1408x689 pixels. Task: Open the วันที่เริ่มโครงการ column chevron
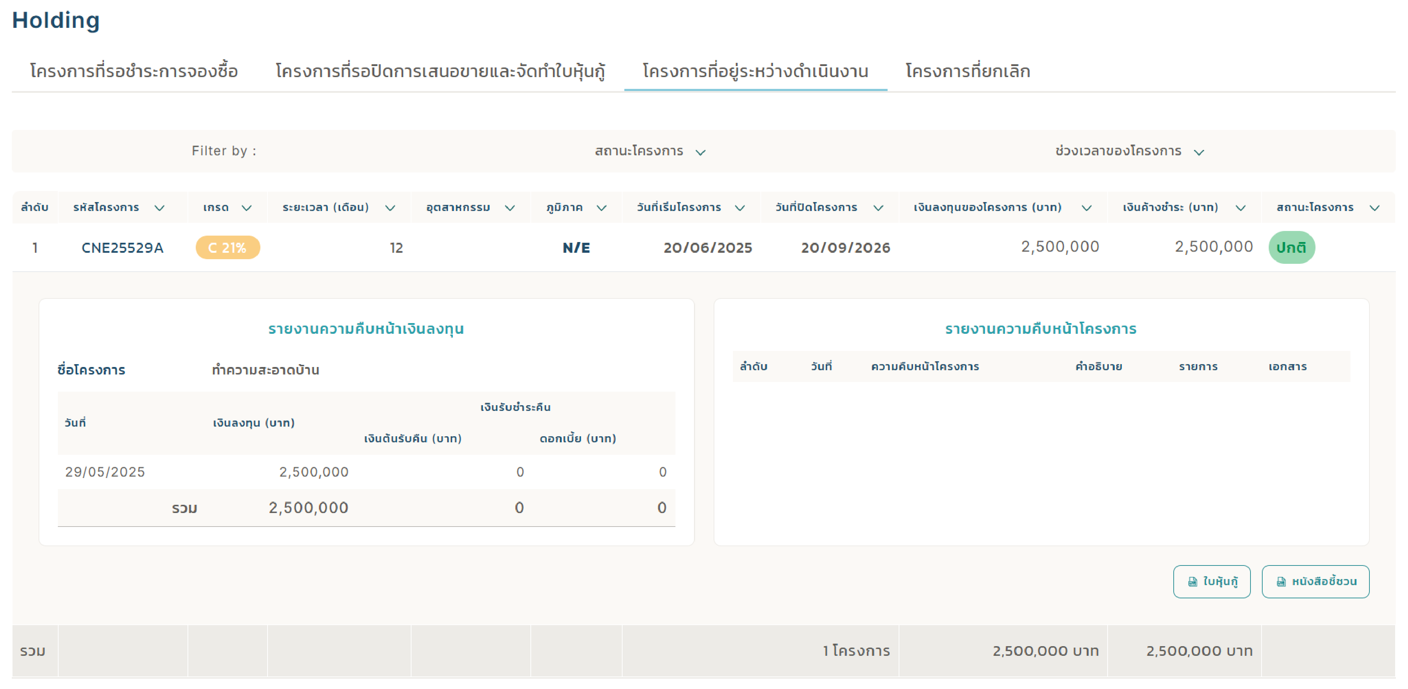click(x=740, y=208)
